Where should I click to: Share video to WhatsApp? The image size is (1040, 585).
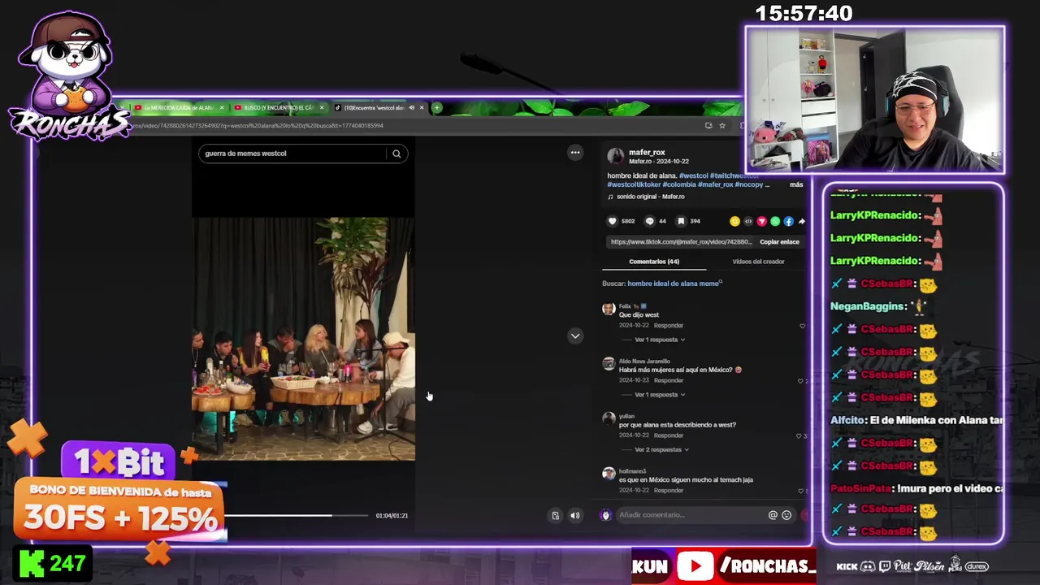pos(775,221)
